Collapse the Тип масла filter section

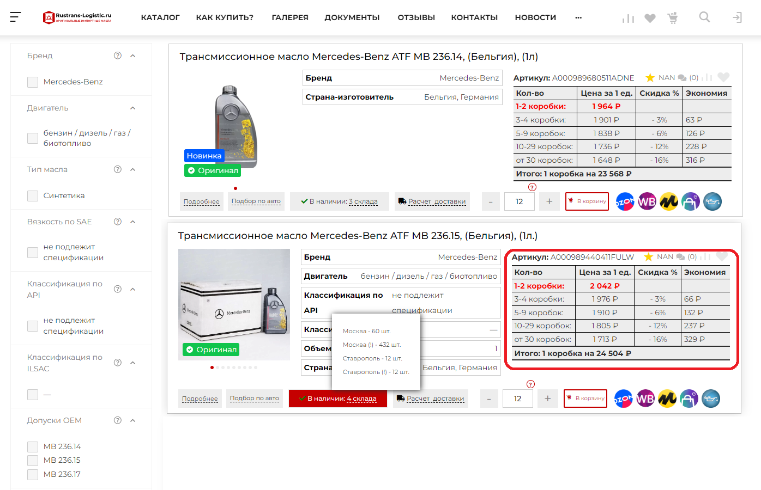point(132,169)
